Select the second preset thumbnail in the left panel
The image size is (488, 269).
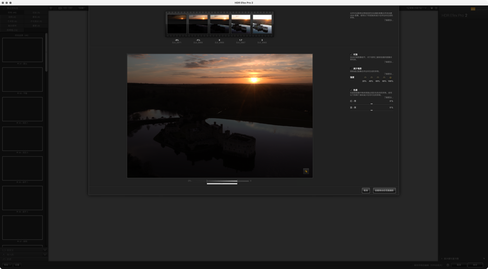(22, 80)
